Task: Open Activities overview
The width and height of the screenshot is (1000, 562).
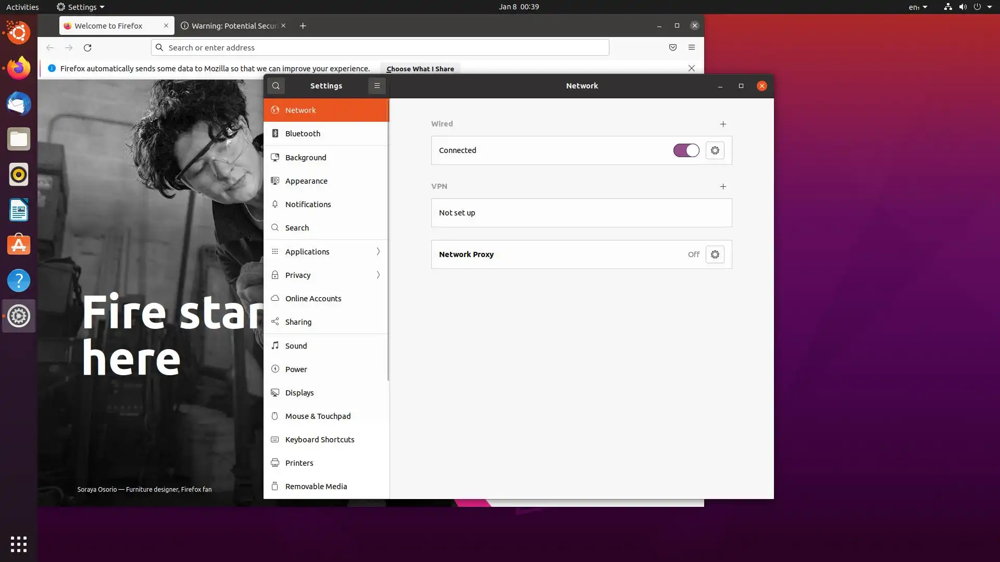Action: [22, 7]
